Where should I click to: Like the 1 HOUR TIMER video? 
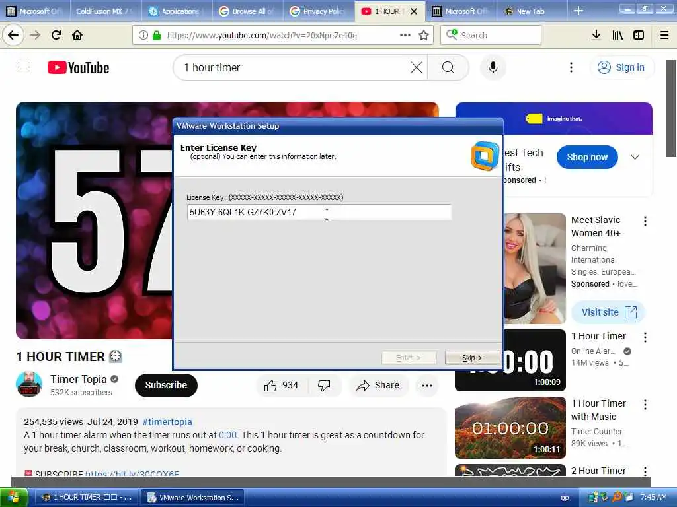coord(282,385)
